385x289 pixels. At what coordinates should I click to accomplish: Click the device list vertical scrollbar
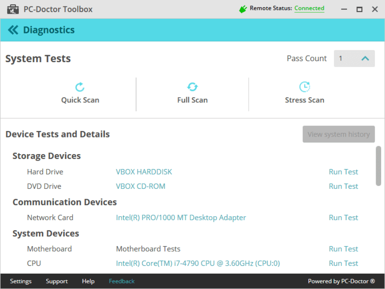[x=378, y=166]
